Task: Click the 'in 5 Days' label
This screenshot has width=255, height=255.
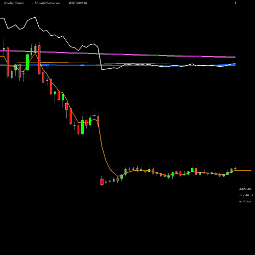Action: pyautogui.click(x=245, y=201)
